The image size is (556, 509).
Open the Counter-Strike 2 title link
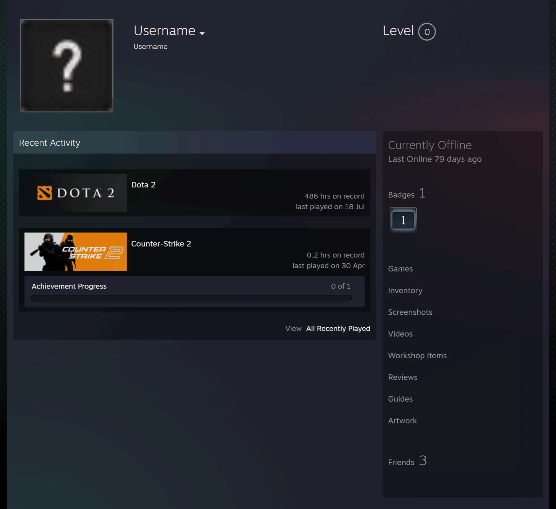pyautogui.click(x=161, y=244)
